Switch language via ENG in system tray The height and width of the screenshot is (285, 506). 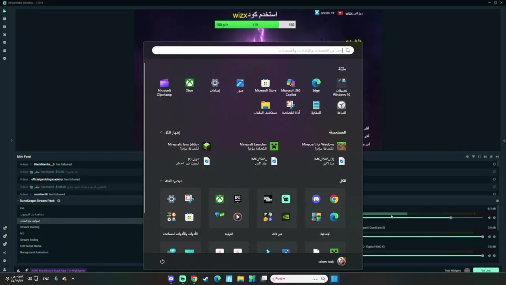46,279
